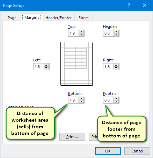Decrease the Right margin spinner down
This screenshot has height=158, width=153.
pos(116,68)
